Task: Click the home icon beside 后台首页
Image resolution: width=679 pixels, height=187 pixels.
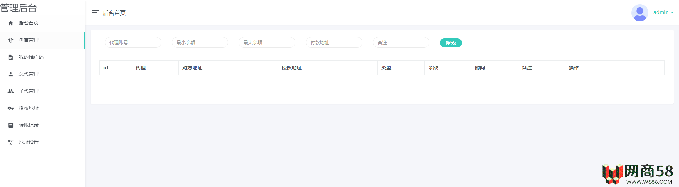Action: 11,23
